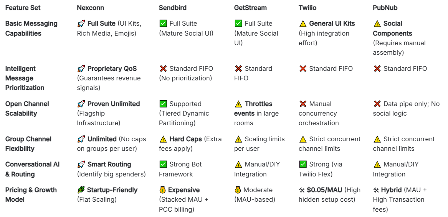Image resolution: width=448 pixels, height=217 pixels.
Task: Click the Nexconn column header
Action: tap(90, 8)
